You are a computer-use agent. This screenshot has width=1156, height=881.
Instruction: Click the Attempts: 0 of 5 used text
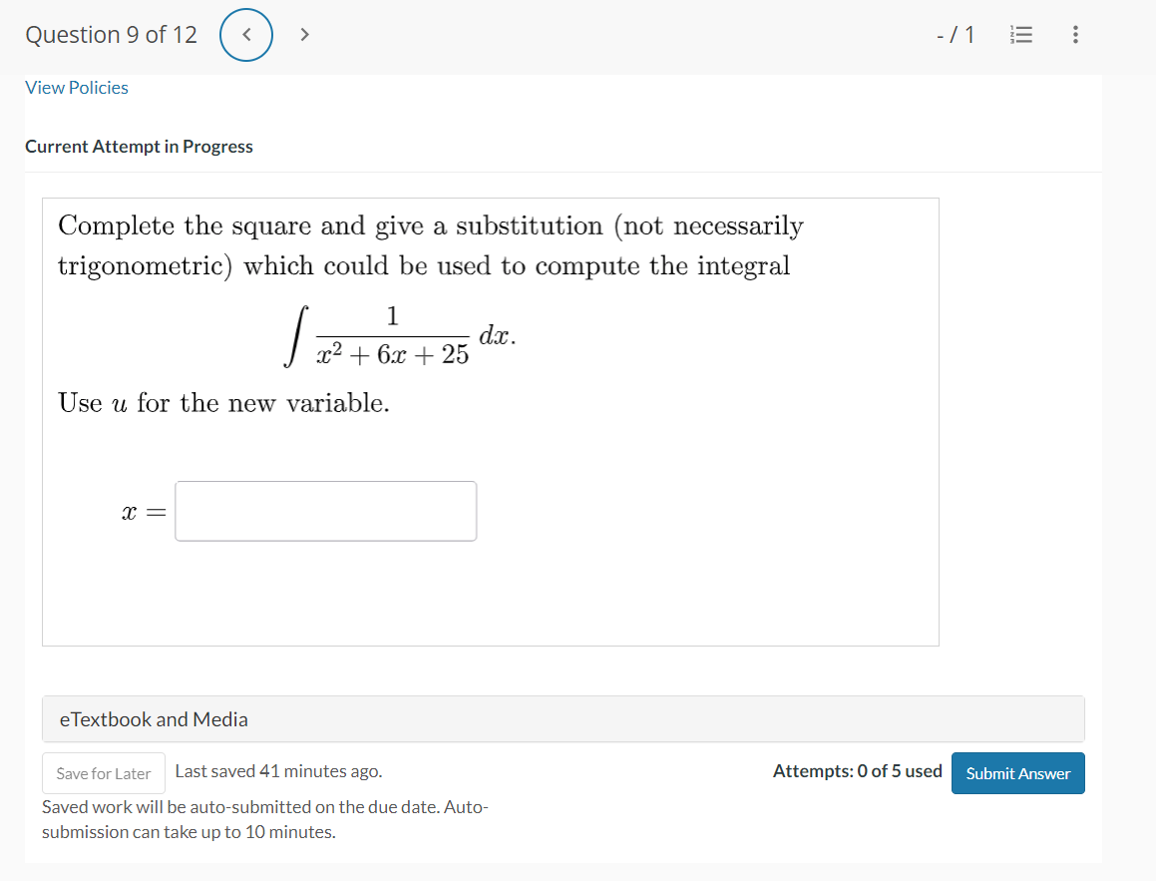coord(857,770)
